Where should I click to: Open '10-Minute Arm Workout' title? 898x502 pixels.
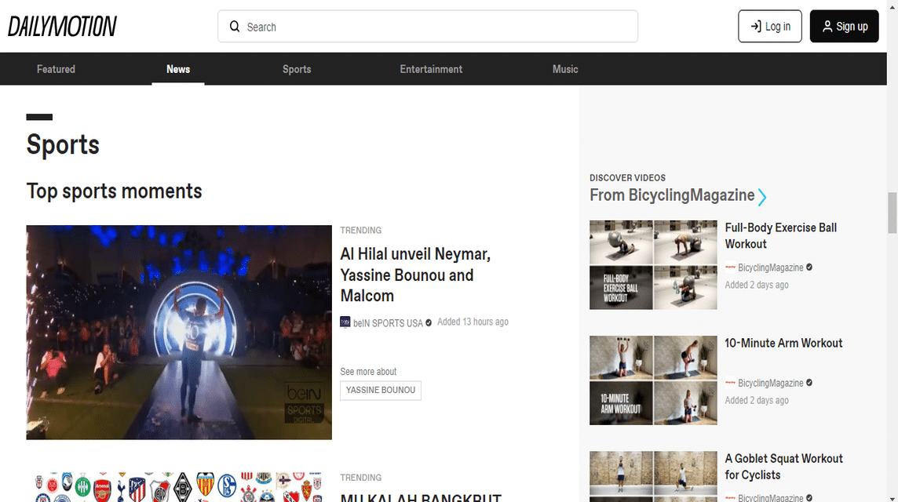click(x=783, y=344)
